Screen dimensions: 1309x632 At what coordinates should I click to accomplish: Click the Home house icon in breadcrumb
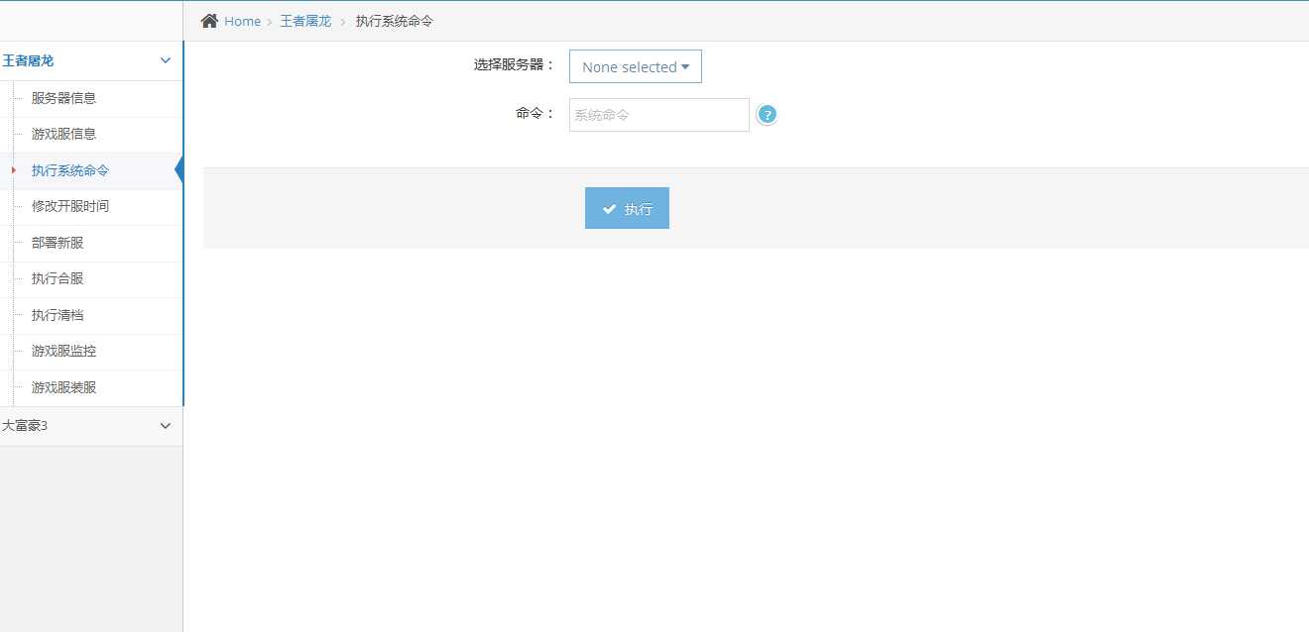209,21
